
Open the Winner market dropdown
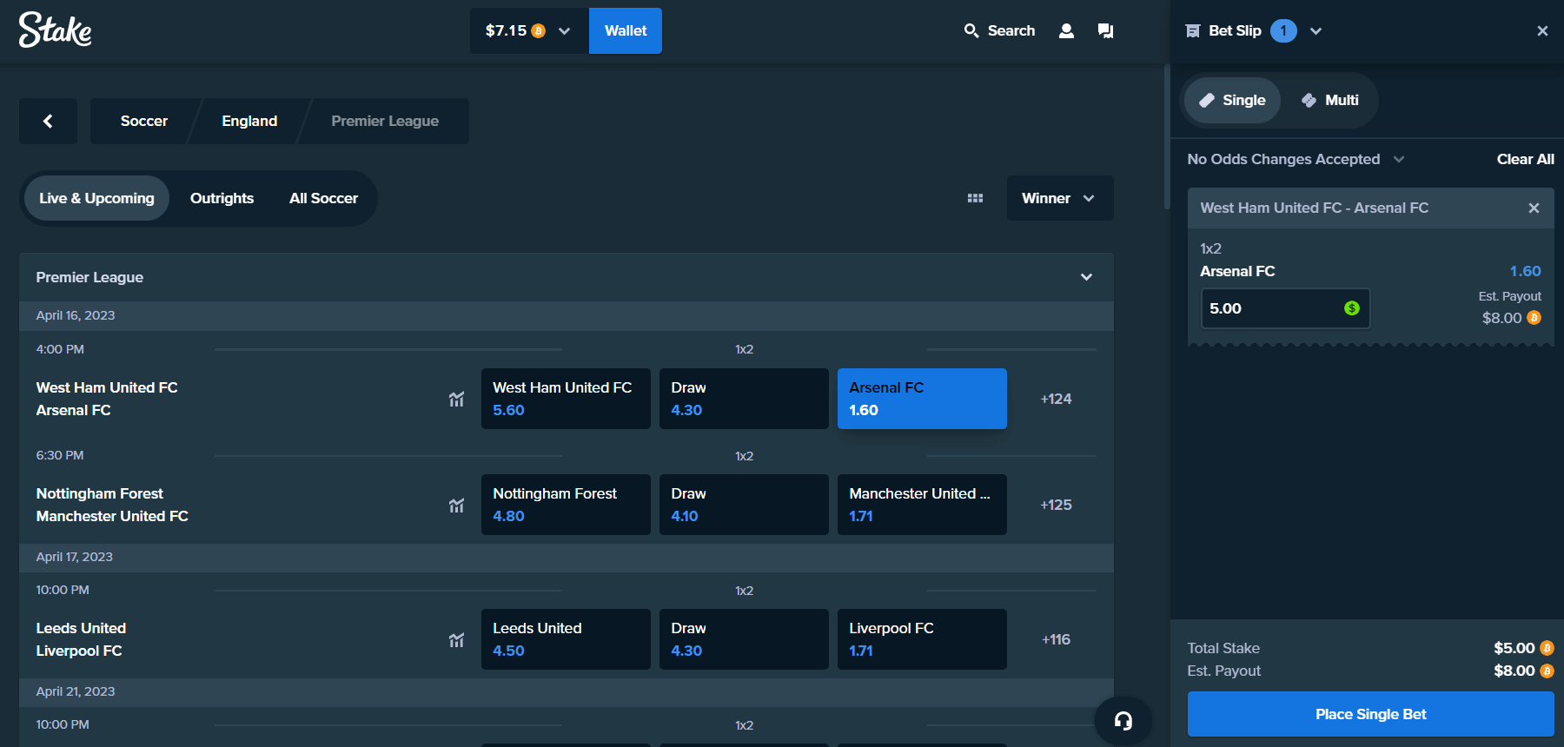pos(1059,198)
